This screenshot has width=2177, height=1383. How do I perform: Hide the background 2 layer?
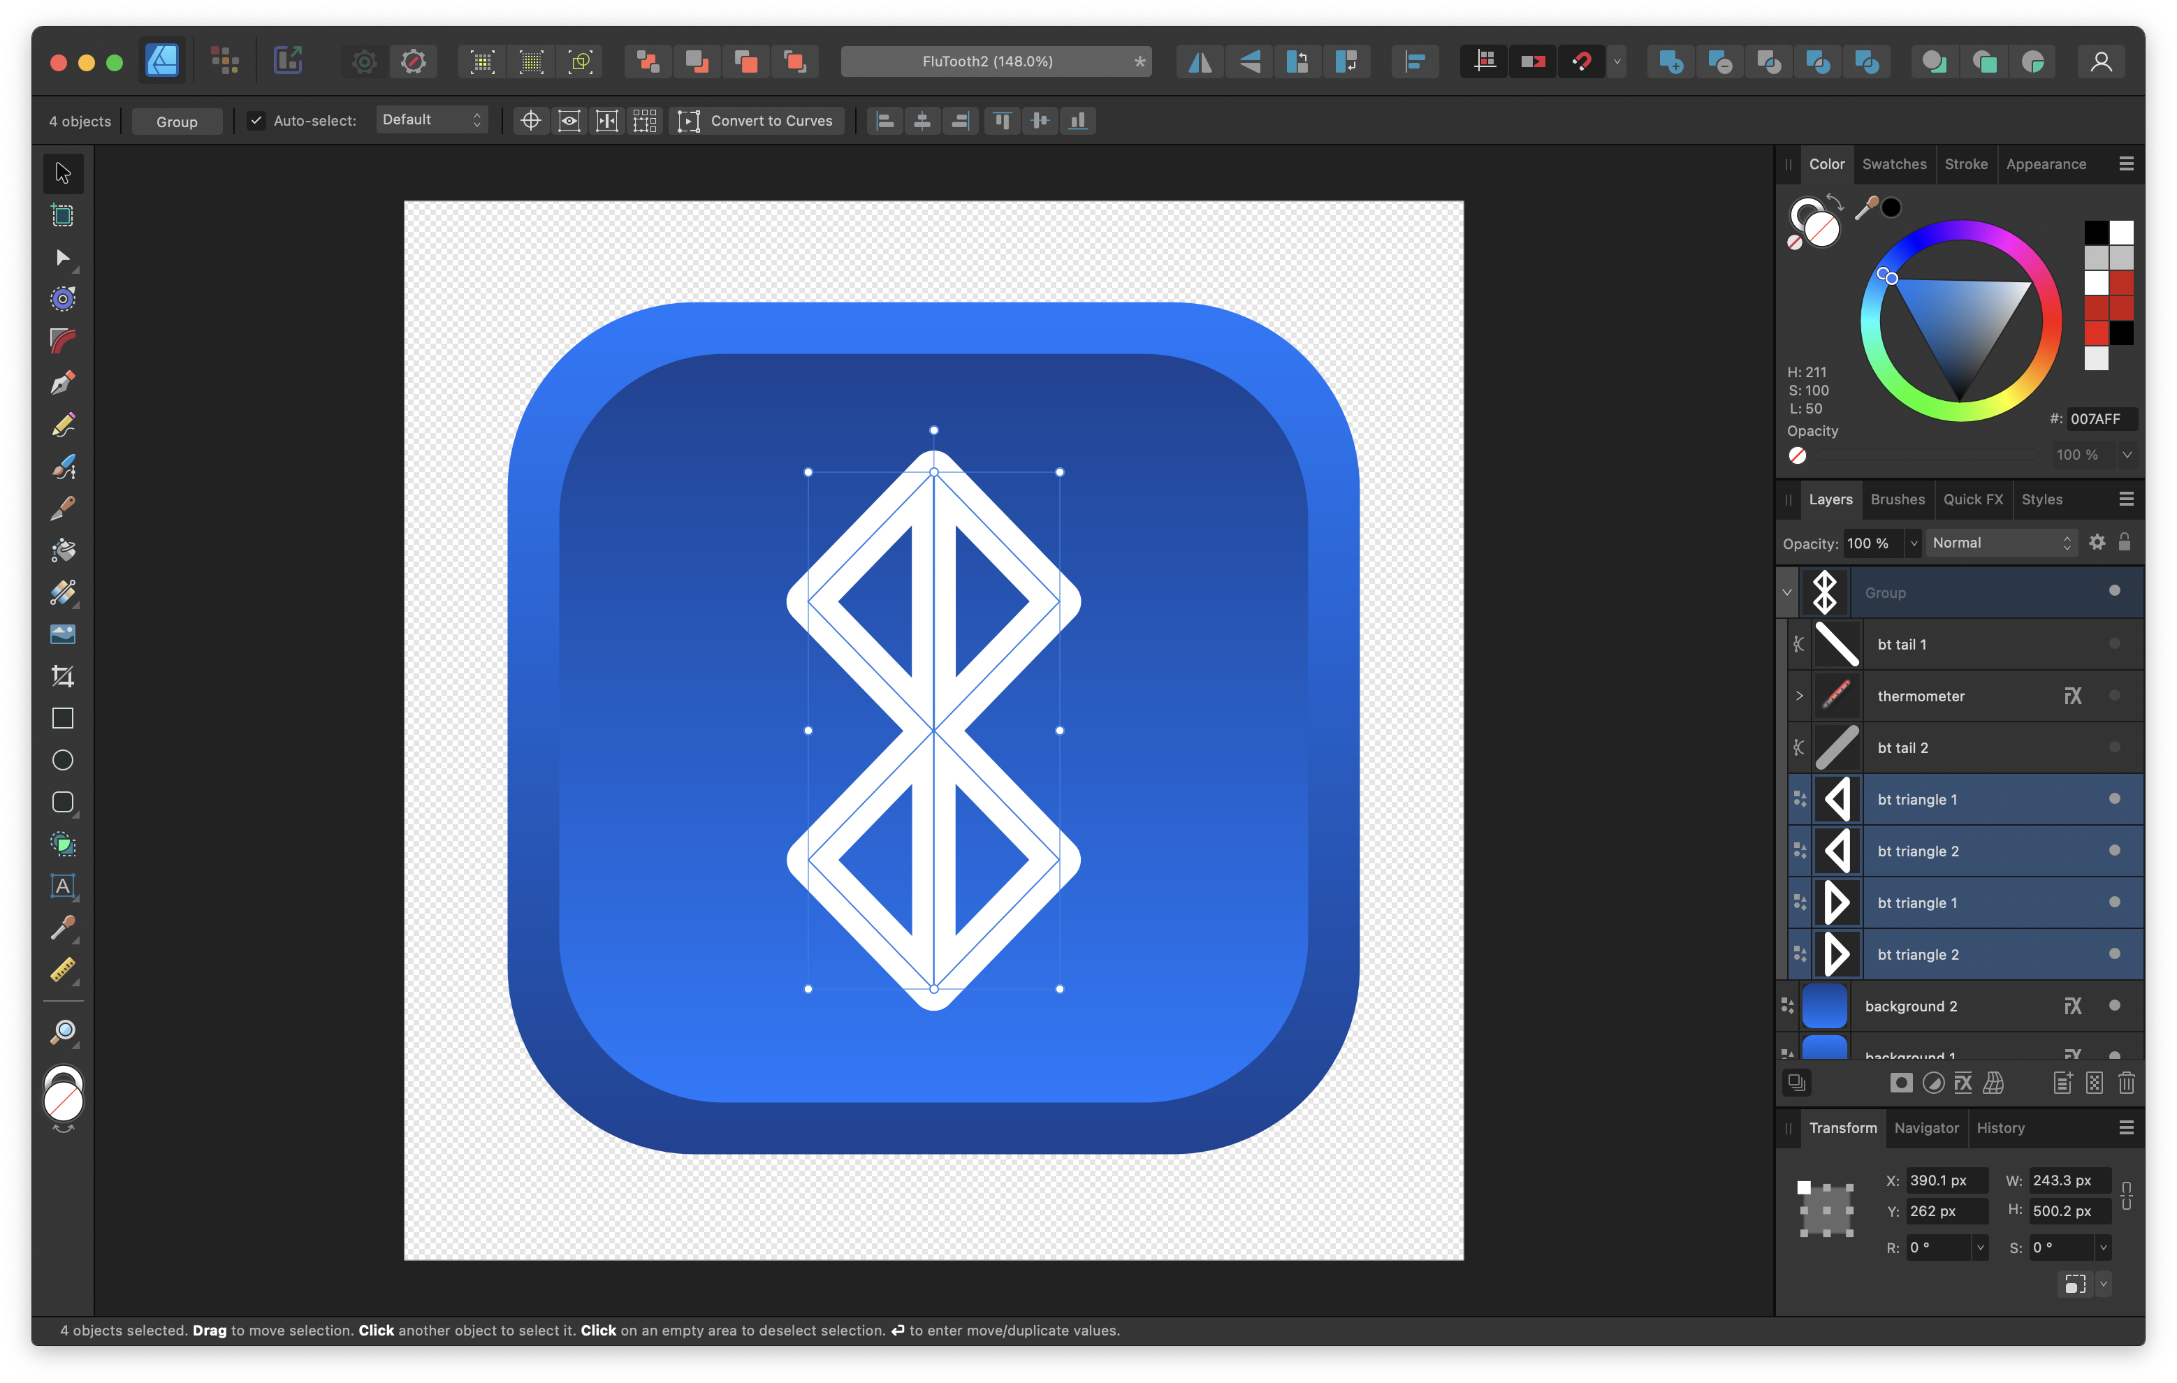2113,1005
